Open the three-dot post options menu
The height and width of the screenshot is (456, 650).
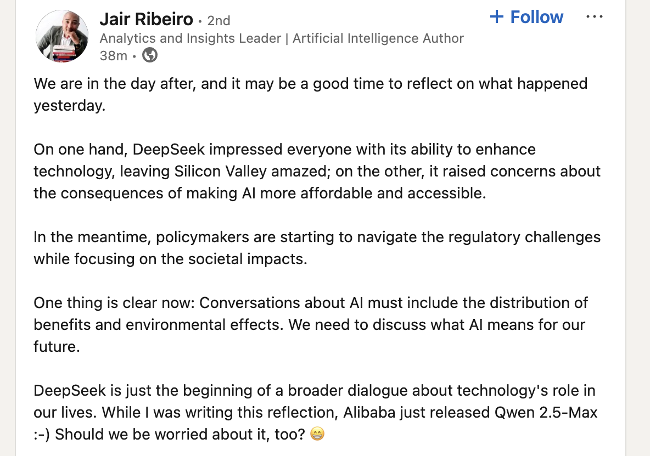pyautogui.click(x=594, y=17)
